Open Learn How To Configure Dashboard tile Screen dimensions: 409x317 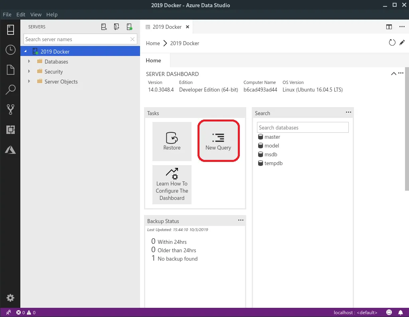172,185
